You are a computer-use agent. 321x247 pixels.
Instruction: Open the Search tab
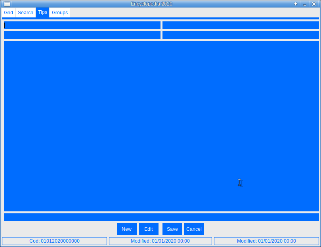tap(25, 13)
